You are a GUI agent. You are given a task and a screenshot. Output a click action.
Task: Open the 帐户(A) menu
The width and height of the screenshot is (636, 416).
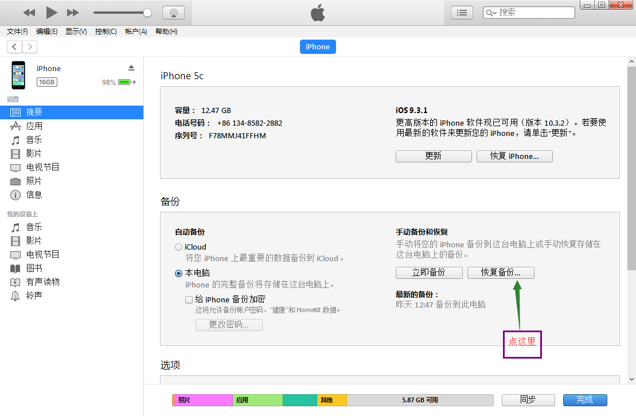coord(136,31)
